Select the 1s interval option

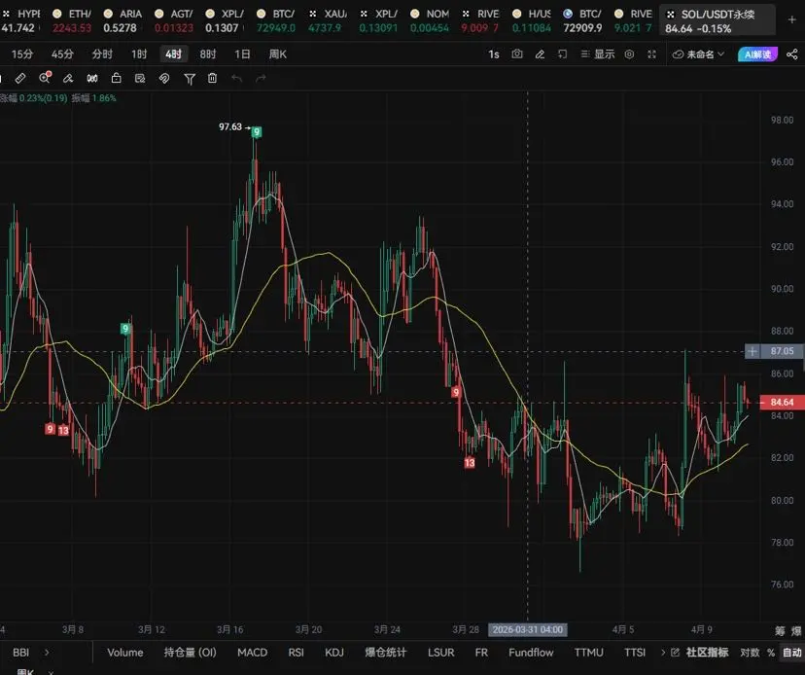[493, 53]
